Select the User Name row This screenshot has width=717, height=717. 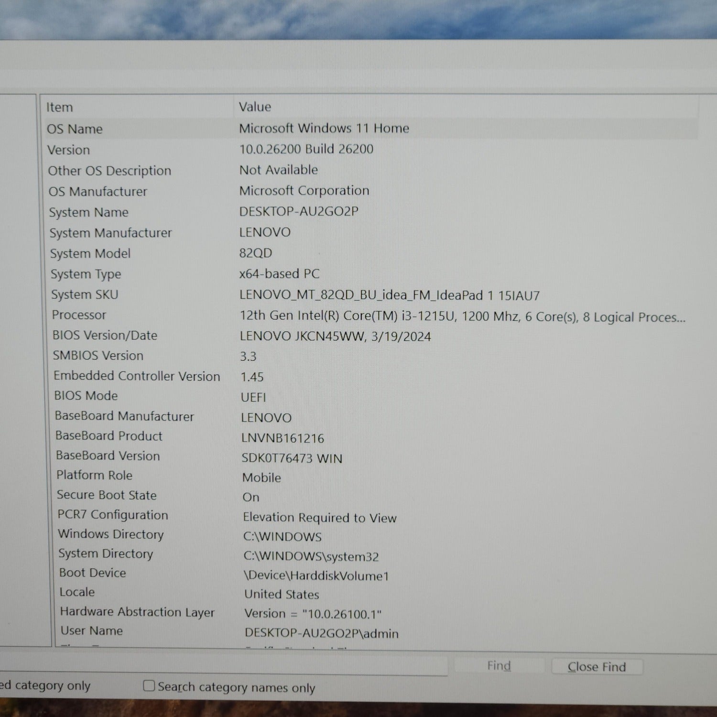tap(92, 631)
